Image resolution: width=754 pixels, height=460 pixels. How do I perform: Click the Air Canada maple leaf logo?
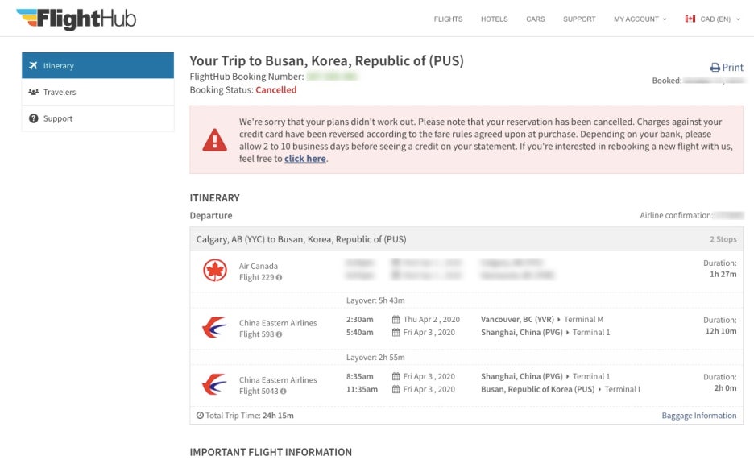coord(214,271)
